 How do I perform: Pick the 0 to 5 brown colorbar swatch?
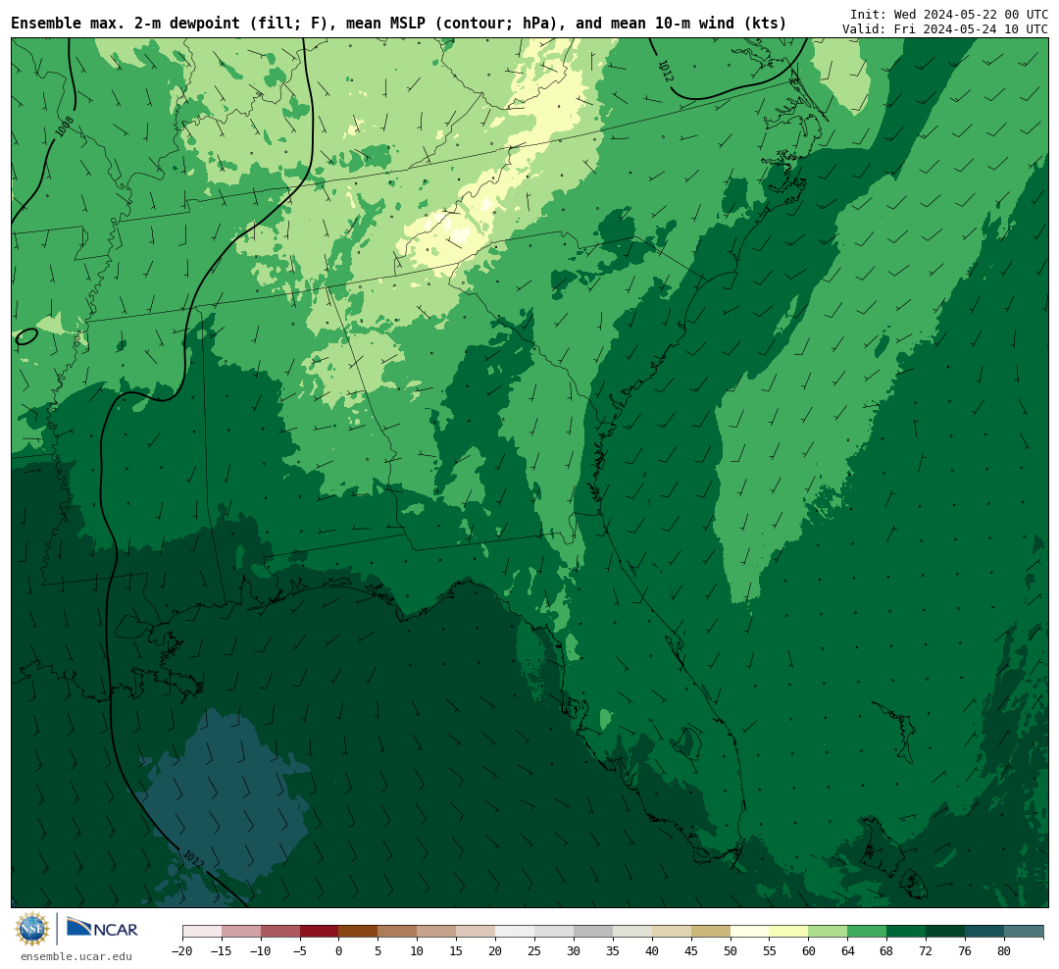[359, 932]
